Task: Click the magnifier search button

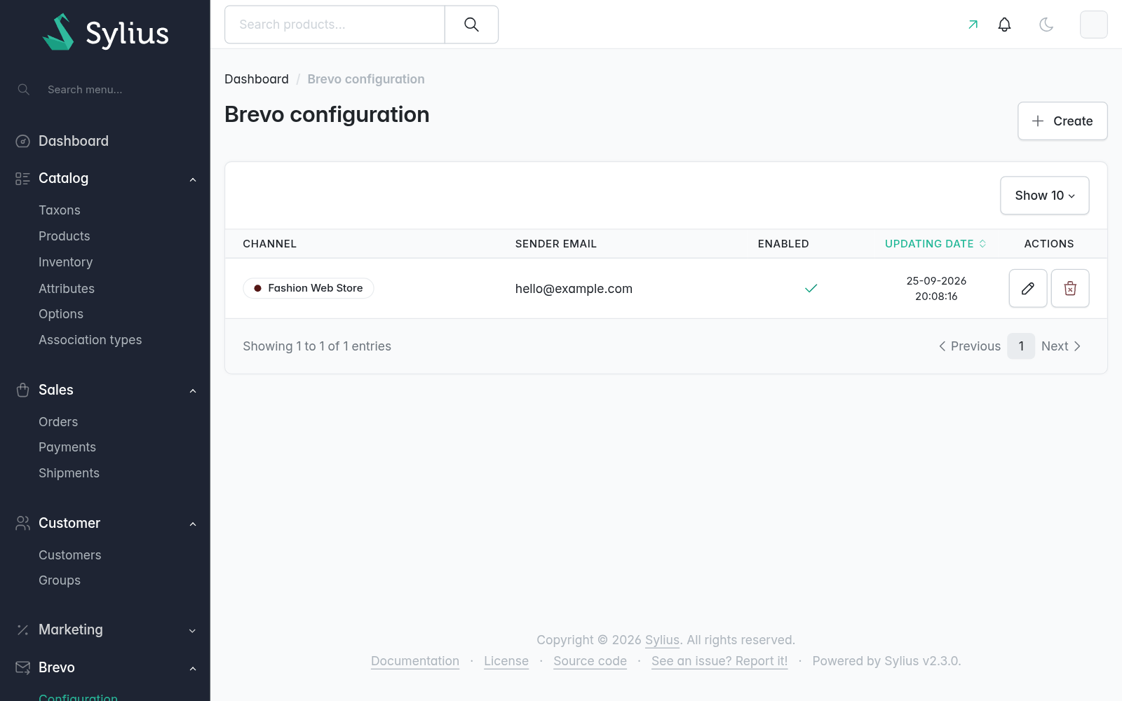Action: click(x=471, y=25)
